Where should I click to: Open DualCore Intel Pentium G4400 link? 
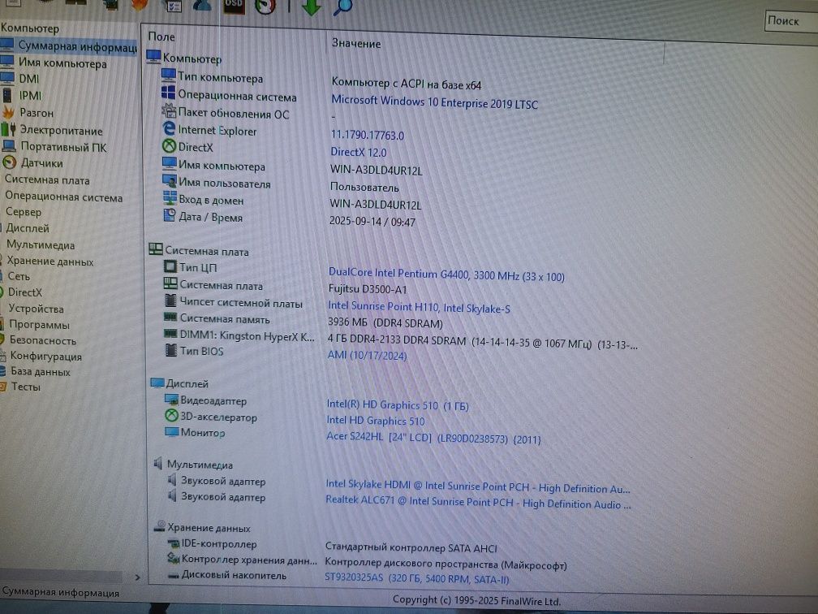[446, 275]
